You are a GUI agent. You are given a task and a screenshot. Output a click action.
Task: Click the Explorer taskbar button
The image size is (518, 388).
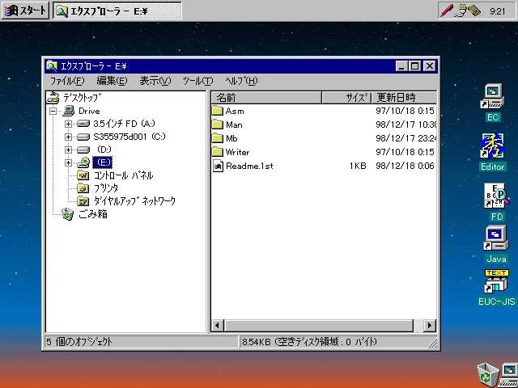tap(117, 11)
